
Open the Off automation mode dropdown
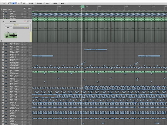(8, 28)
